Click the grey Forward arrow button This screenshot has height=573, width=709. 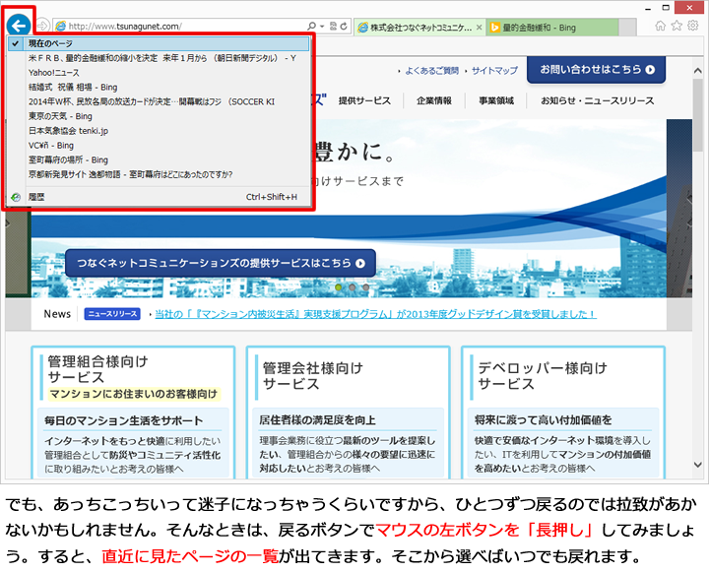click(42, 26)
